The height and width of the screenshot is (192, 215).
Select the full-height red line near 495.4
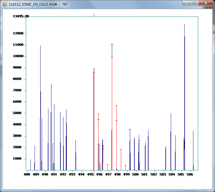[94, 96]
